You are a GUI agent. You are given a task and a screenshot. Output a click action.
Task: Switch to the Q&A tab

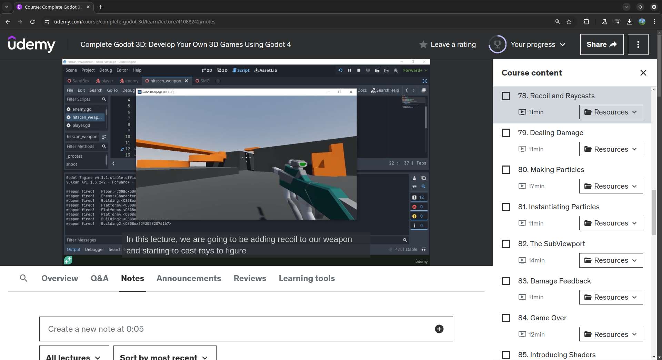click(x=99, y=278)
